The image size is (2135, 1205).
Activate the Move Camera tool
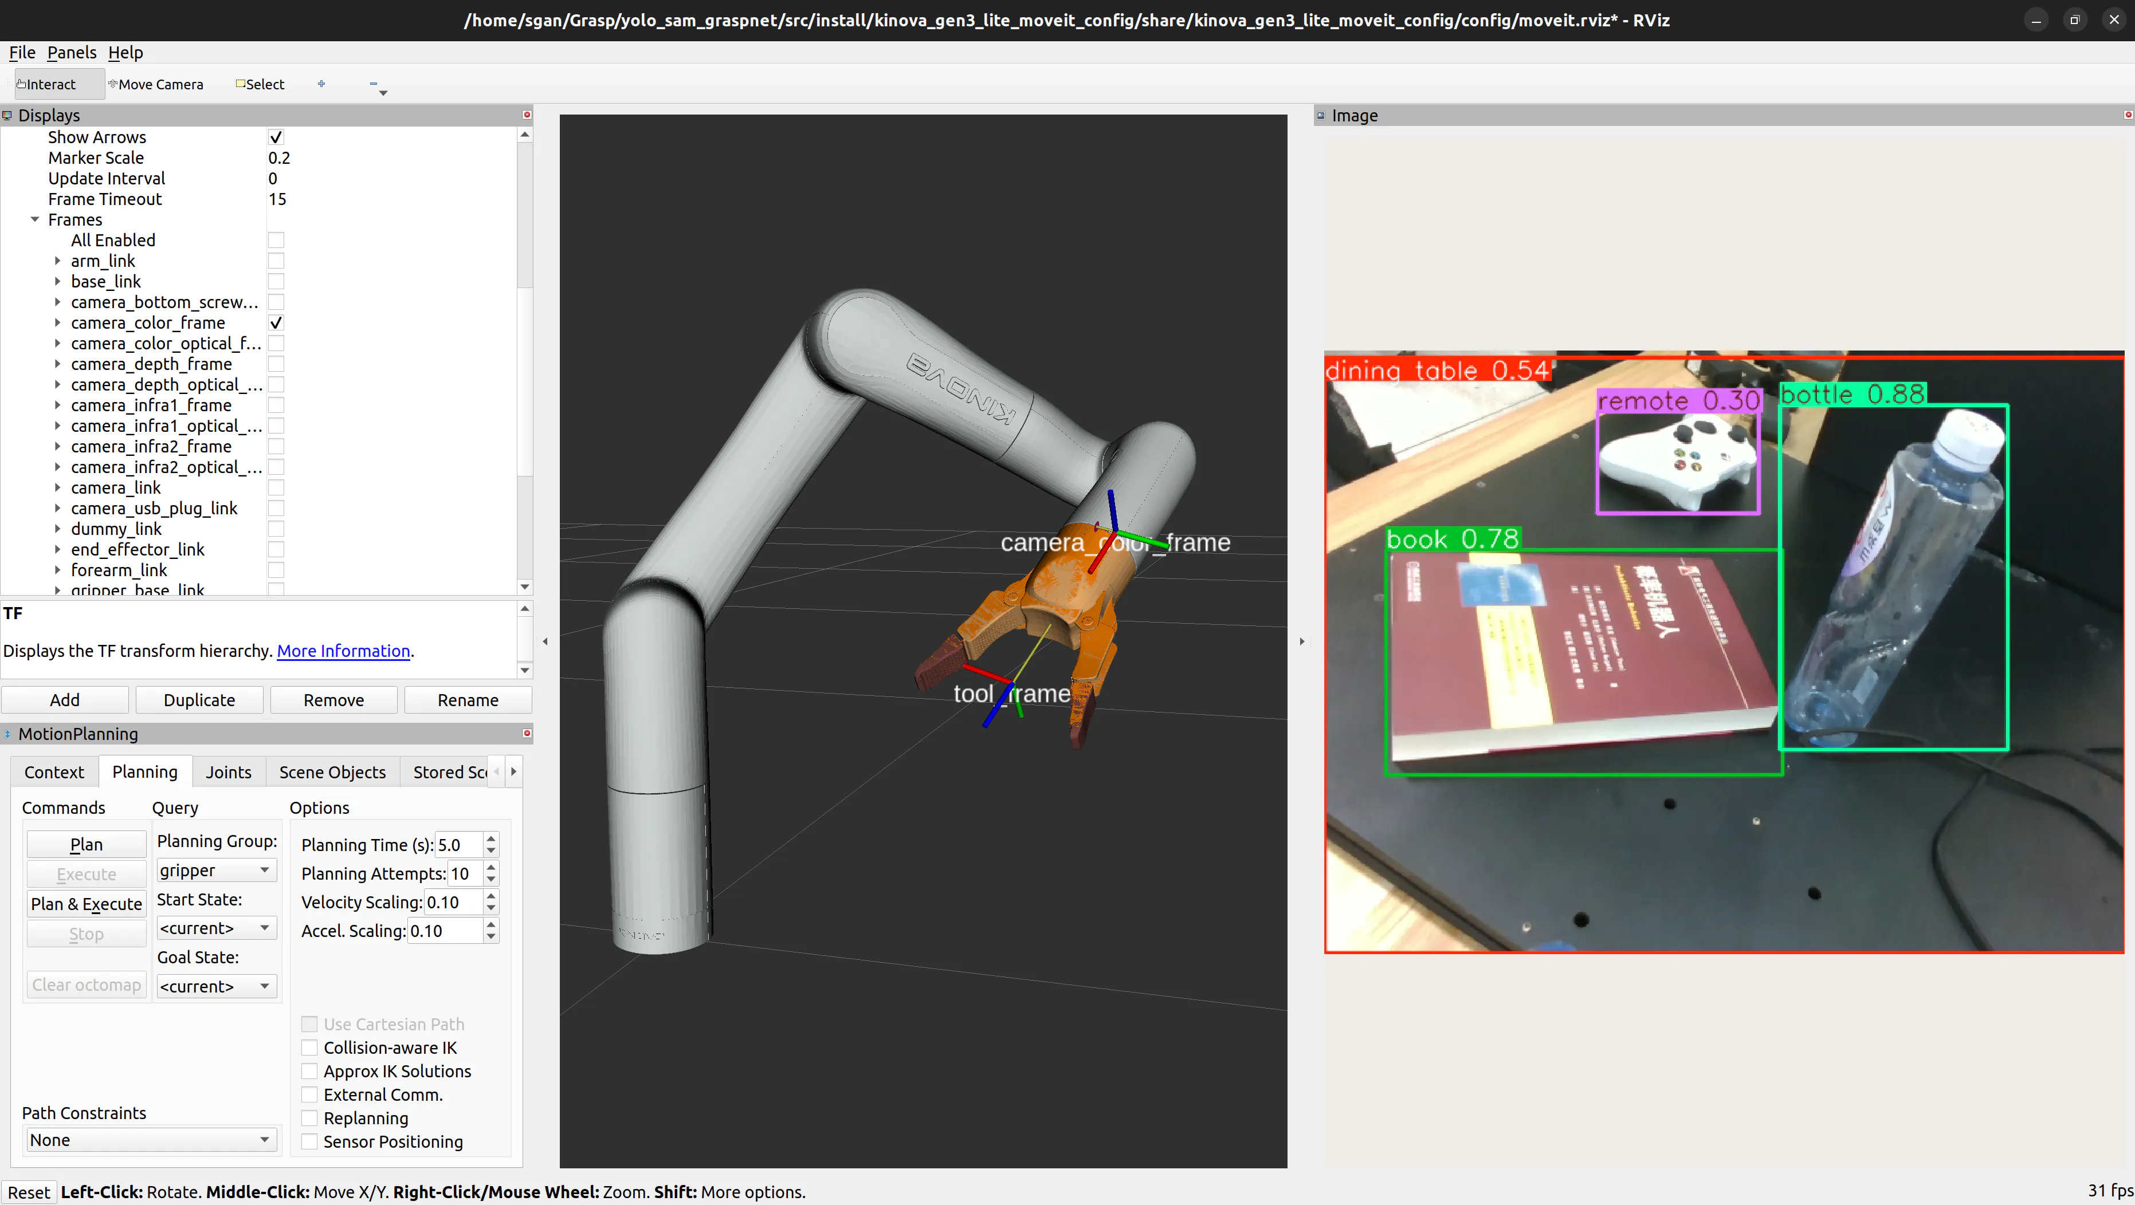click(x=156, y=84)
